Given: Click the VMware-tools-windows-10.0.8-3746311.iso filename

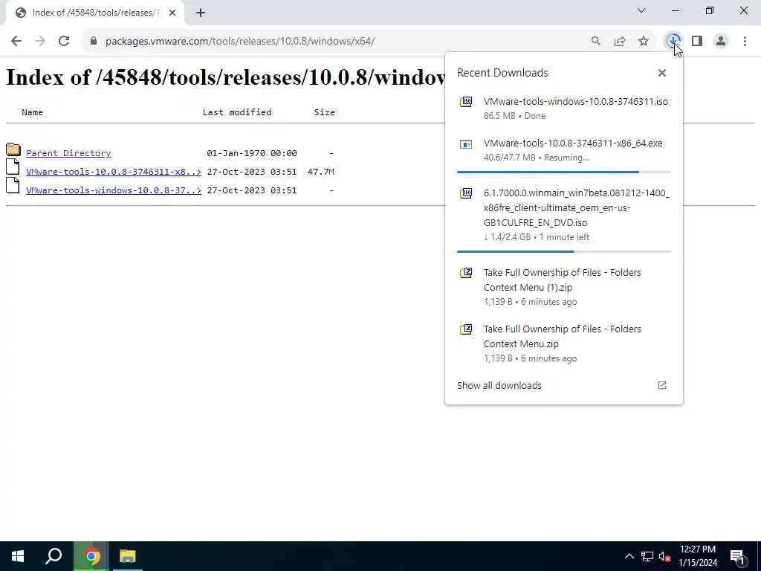Looking at the screenshot, I should point(576,101).
